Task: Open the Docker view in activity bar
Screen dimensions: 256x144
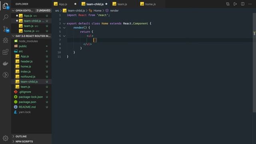Action: click(x=6, y=64)
